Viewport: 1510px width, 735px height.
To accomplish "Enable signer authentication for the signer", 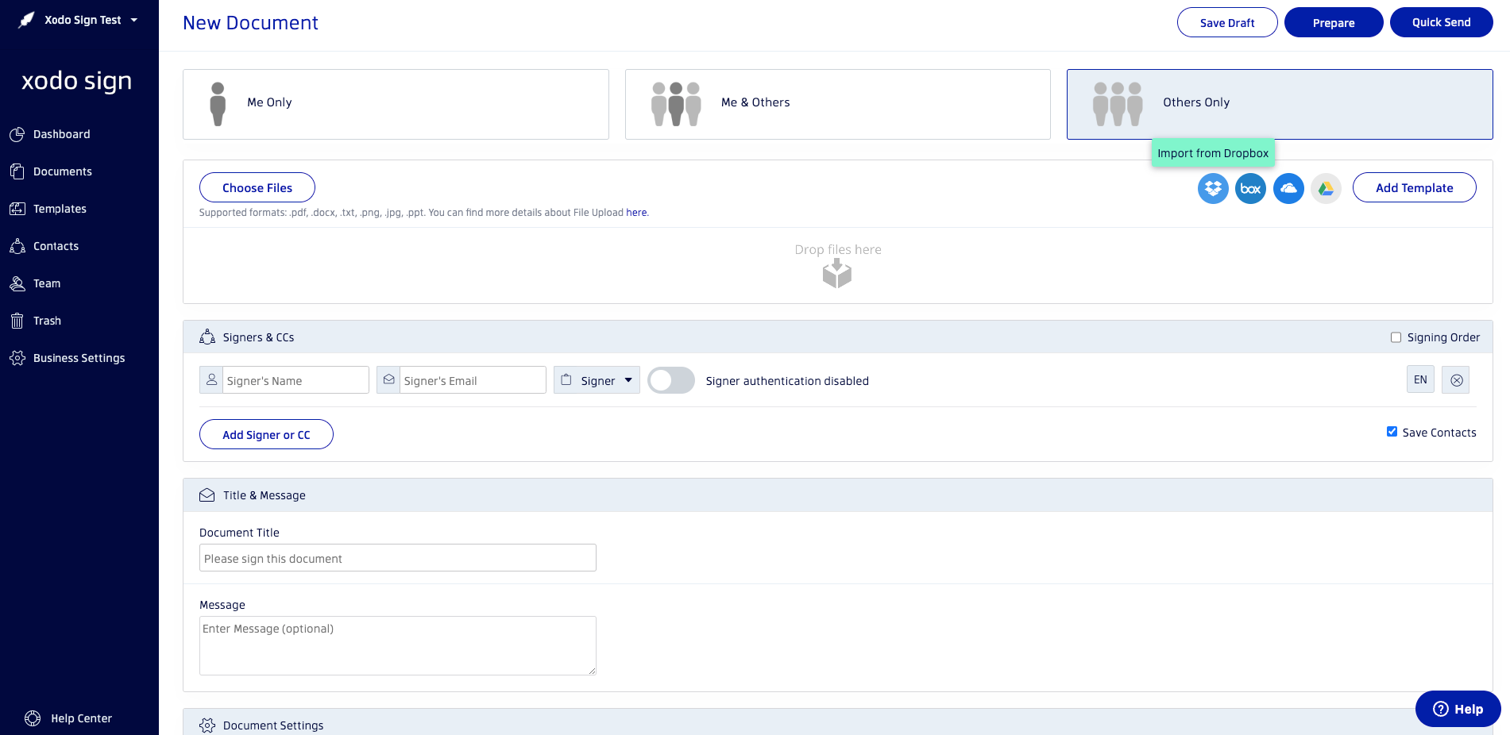I will (x=670, y=380).
